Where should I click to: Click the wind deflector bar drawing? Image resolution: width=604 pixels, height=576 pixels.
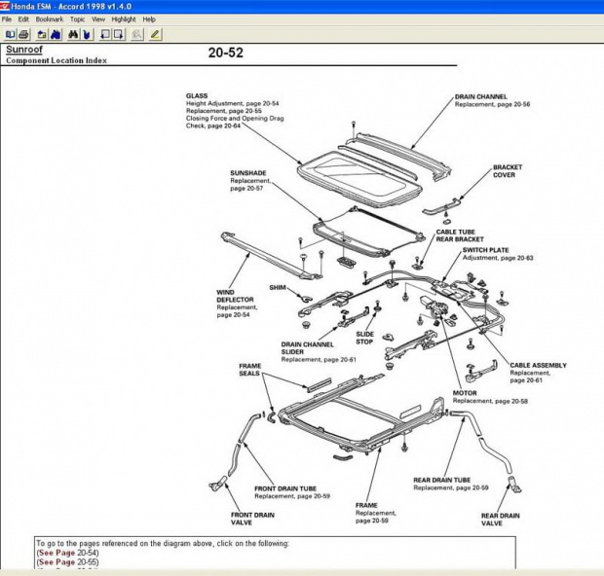tap(271, 256)
